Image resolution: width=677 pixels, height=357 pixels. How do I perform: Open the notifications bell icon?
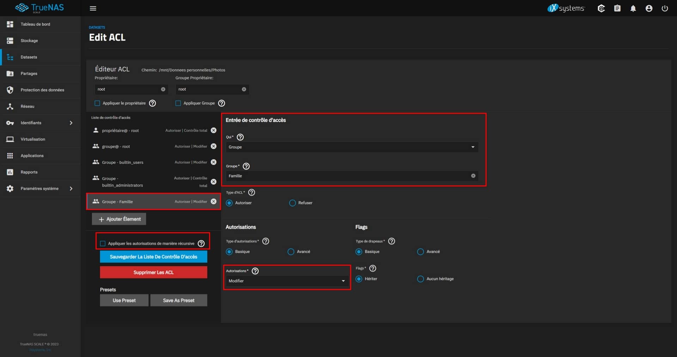(633, 8)
